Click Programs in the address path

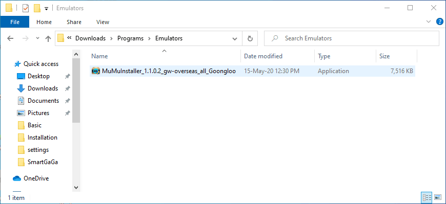tap(131, 38)
